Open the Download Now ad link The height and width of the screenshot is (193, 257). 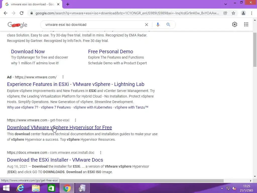[x=28, y=52]
